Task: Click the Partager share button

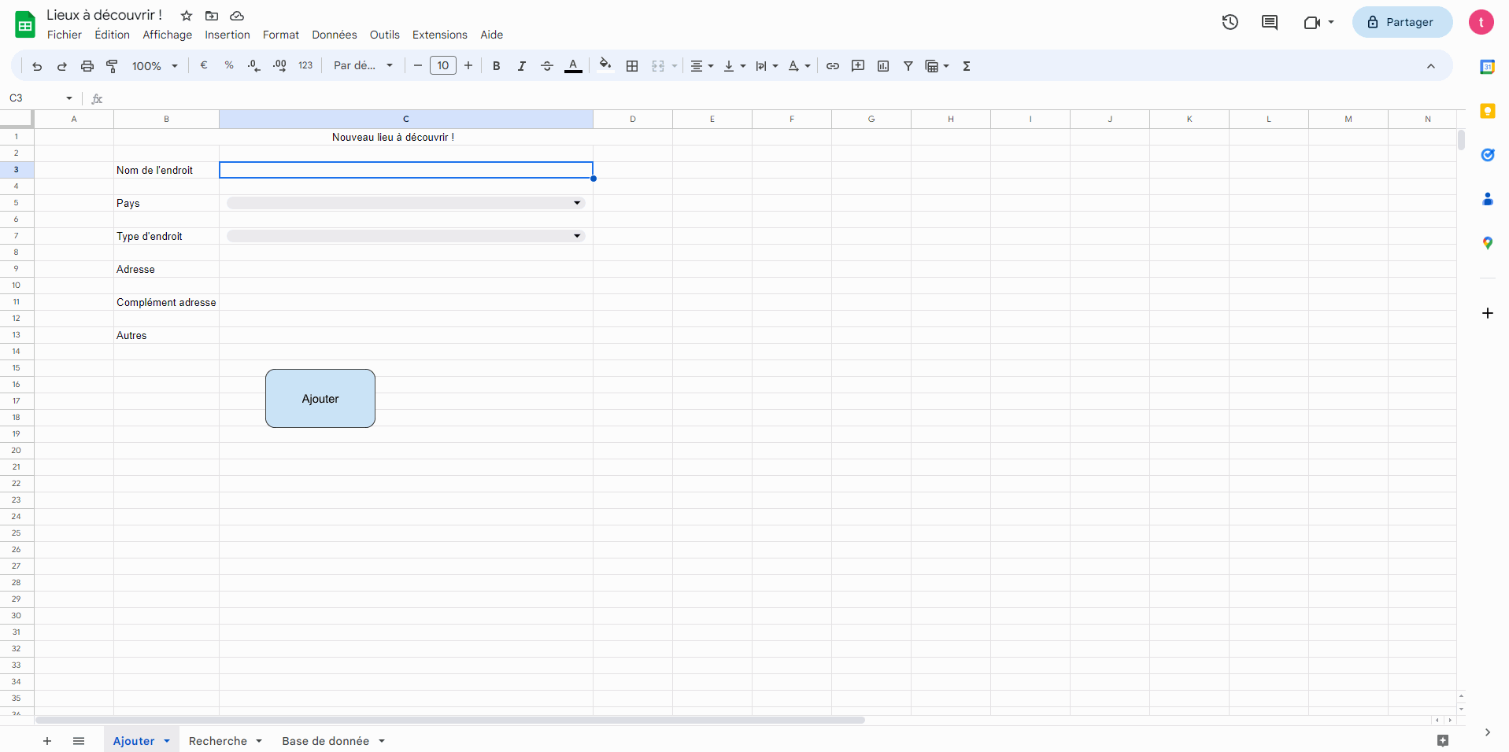Action: click(1402, 22)
